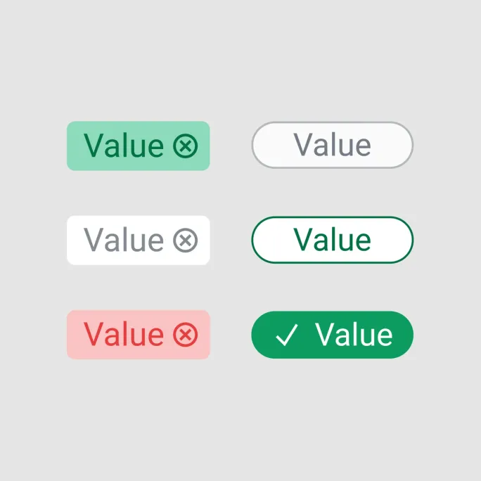
Task: Dismiss the red Value chip via its X icon
Action: point(185,334)
